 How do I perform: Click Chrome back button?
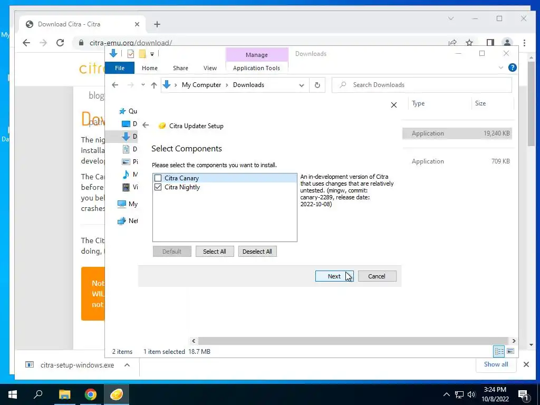[26, 43]
